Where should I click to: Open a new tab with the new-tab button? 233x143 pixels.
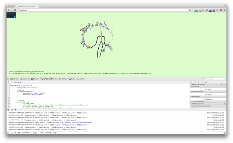[x=41, y=7]
